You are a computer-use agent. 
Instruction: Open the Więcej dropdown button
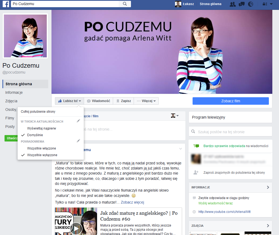click(146, 101)
